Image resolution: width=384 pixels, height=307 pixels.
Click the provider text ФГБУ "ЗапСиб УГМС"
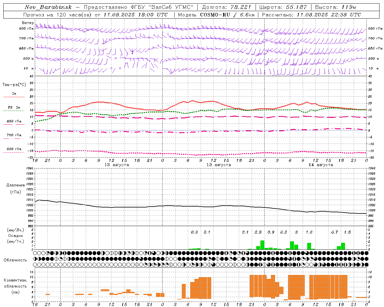(162, 7)
